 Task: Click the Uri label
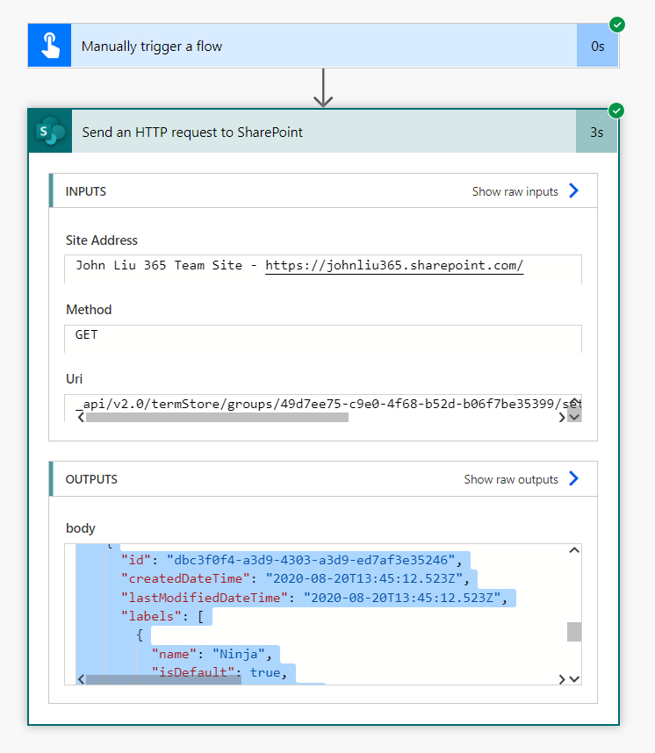[x=74, y=379]
